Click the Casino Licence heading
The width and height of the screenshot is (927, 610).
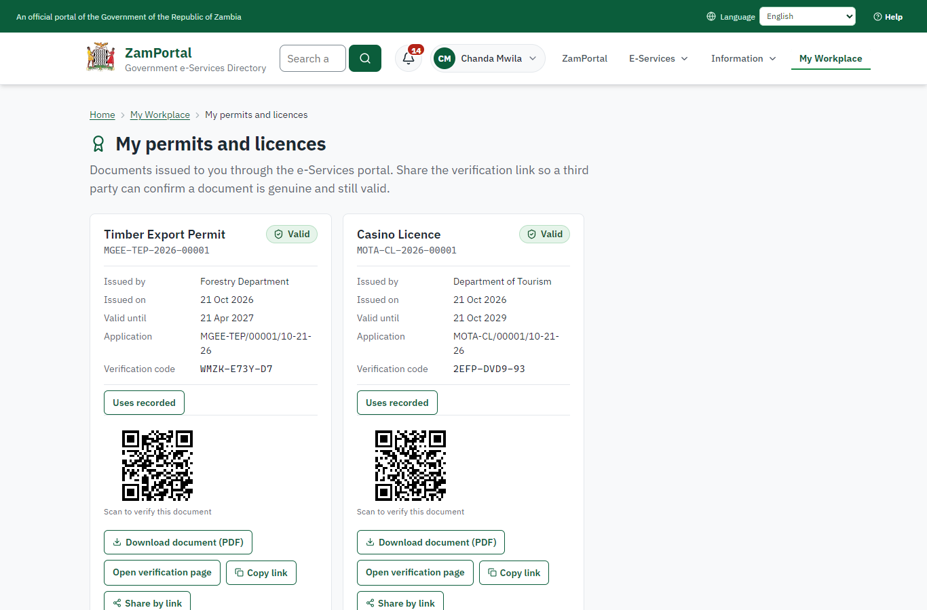tap(399, 235)
